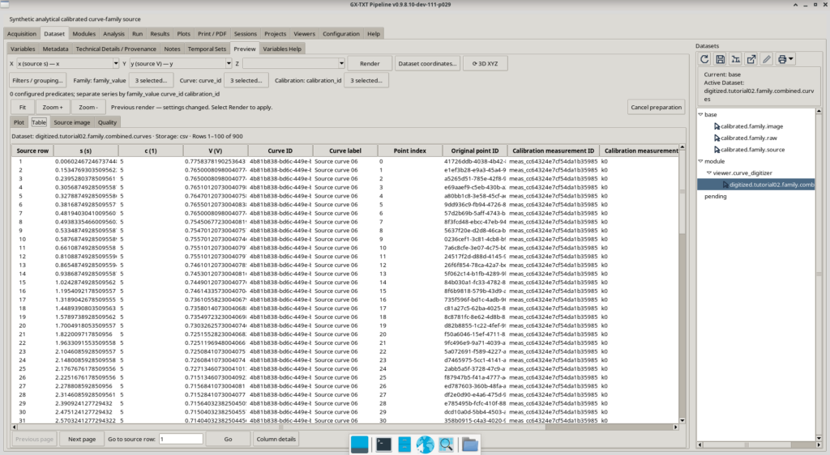Open the Quality tab

107,122
